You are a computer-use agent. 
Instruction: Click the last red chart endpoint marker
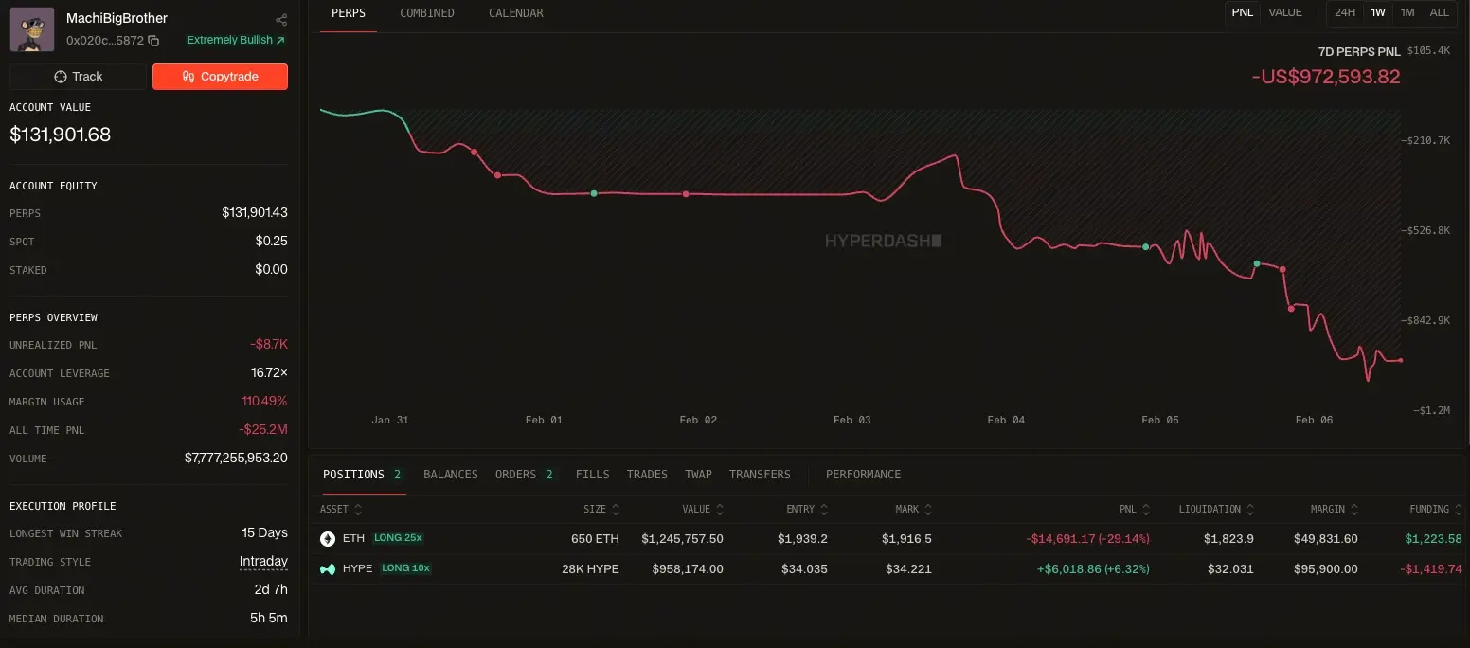click(1401, 360)
